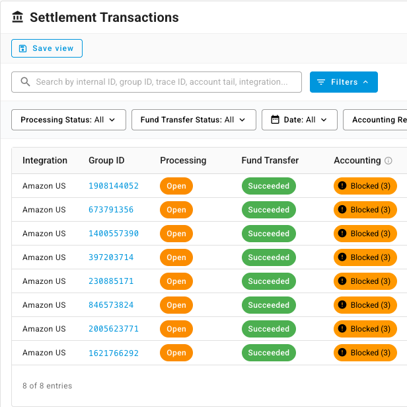Click the Fund Transfer column header

tap(270, 160)
